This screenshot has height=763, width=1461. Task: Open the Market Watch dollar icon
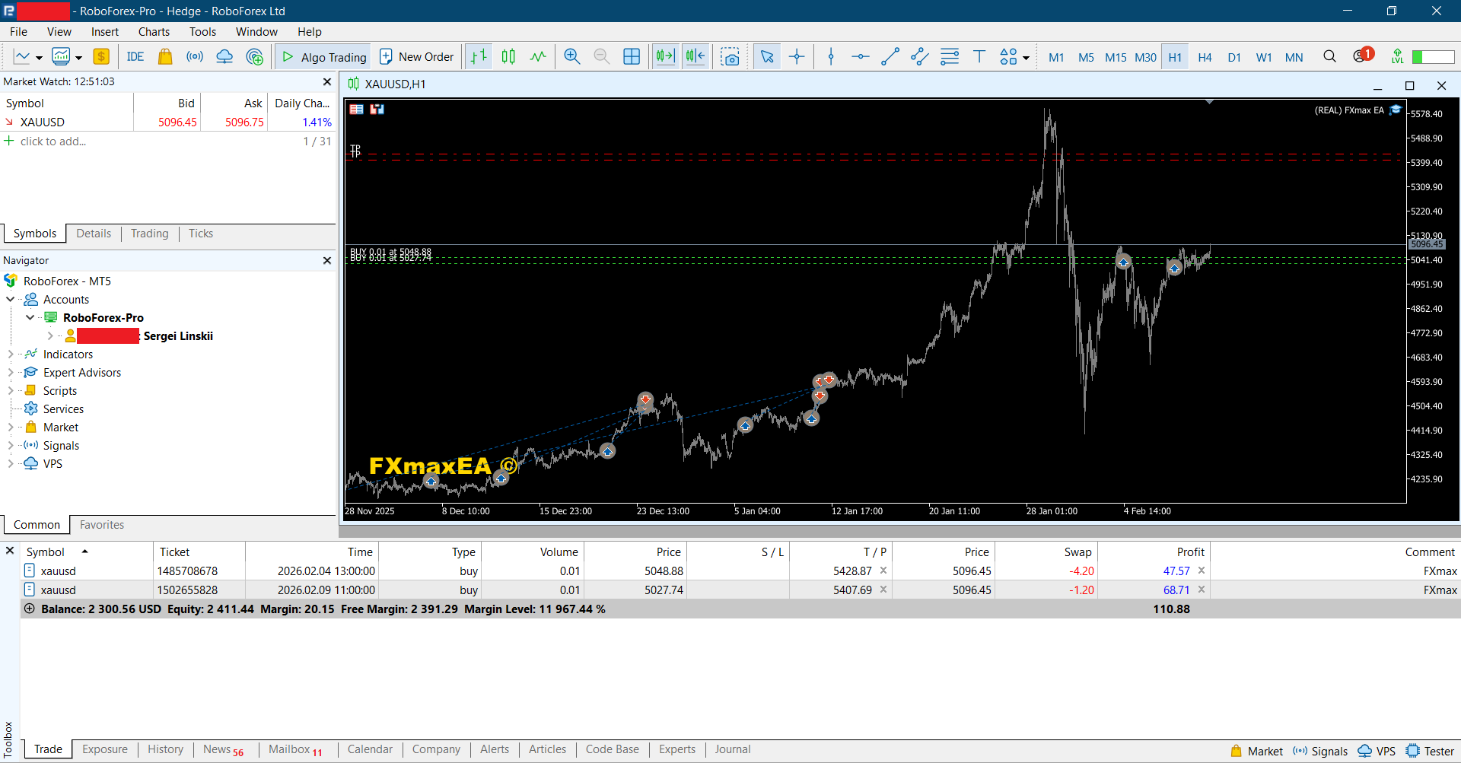(101, 56)
